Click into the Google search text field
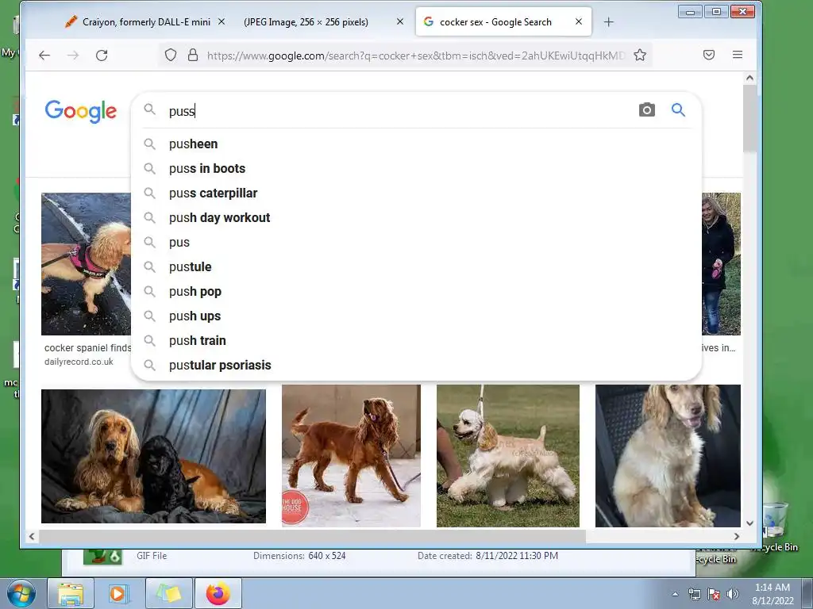This screenshot has width=813, height=609. tap(399, 111)
